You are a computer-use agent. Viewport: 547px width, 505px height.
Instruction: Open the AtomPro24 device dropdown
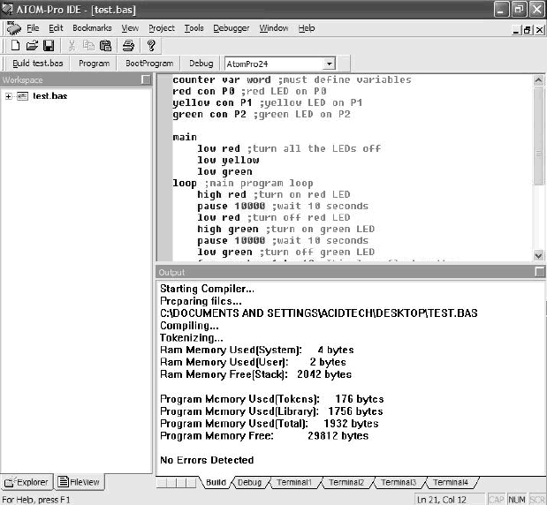[x=329, y=64]
